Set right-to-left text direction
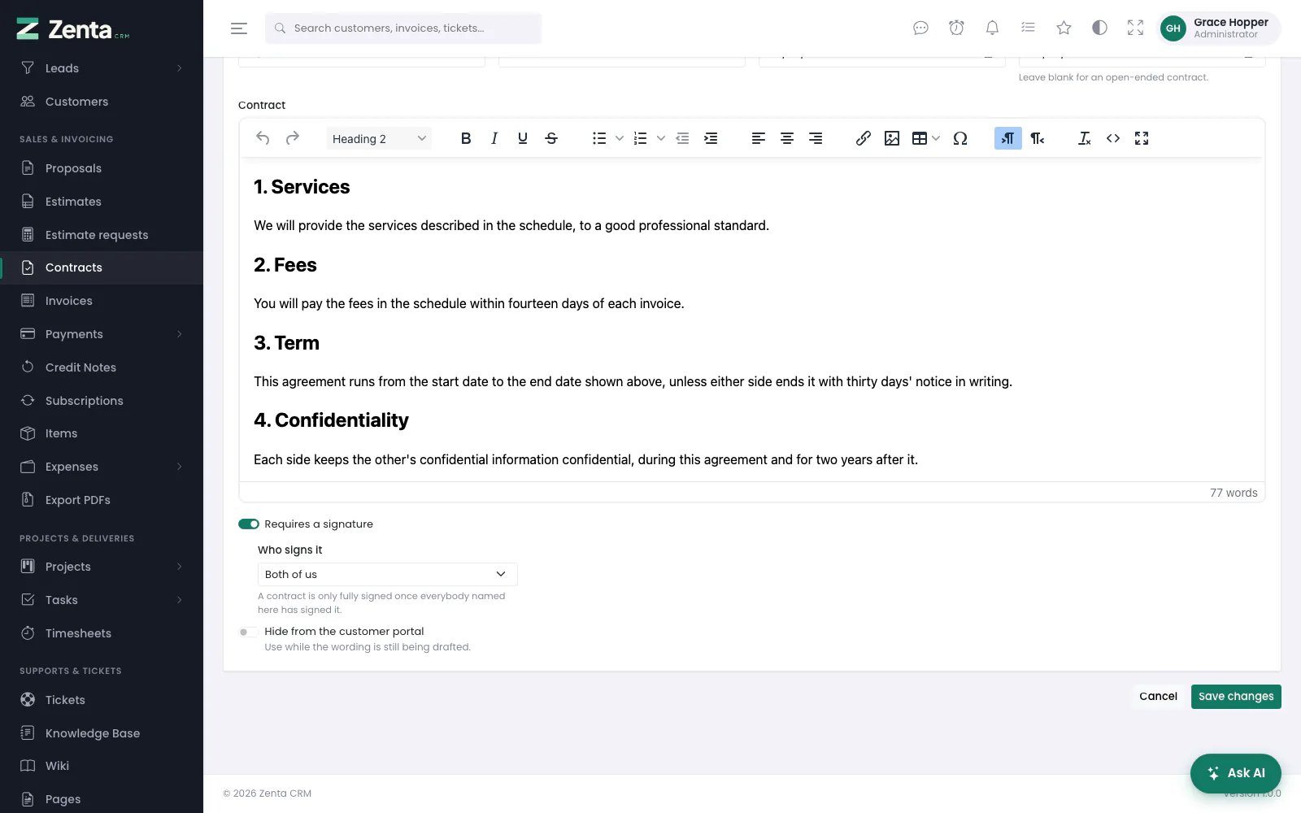 1038,138
